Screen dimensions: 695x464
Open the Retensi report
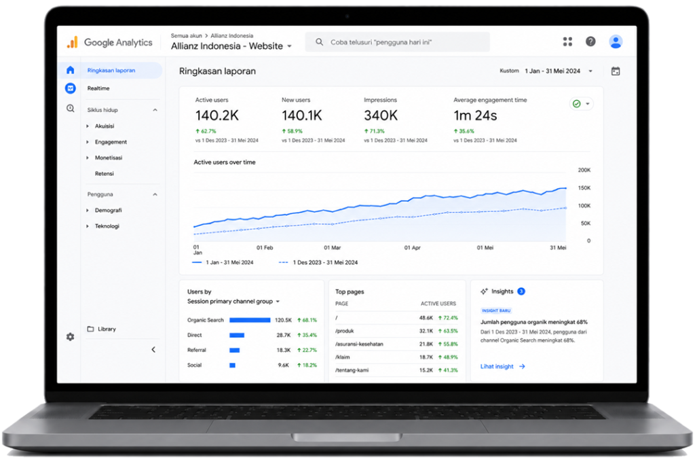(x=104, y=173)
